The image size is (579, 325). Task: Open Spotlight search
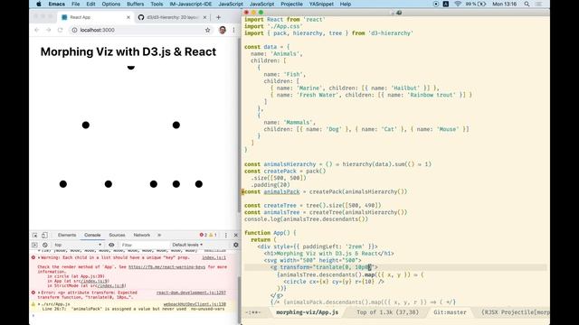[x=527, y=4]
